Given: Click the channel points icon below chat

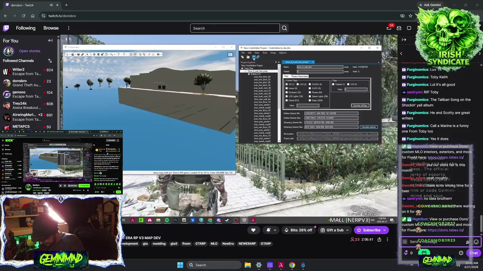Looking at the screenshot, I should click(406, 253).
